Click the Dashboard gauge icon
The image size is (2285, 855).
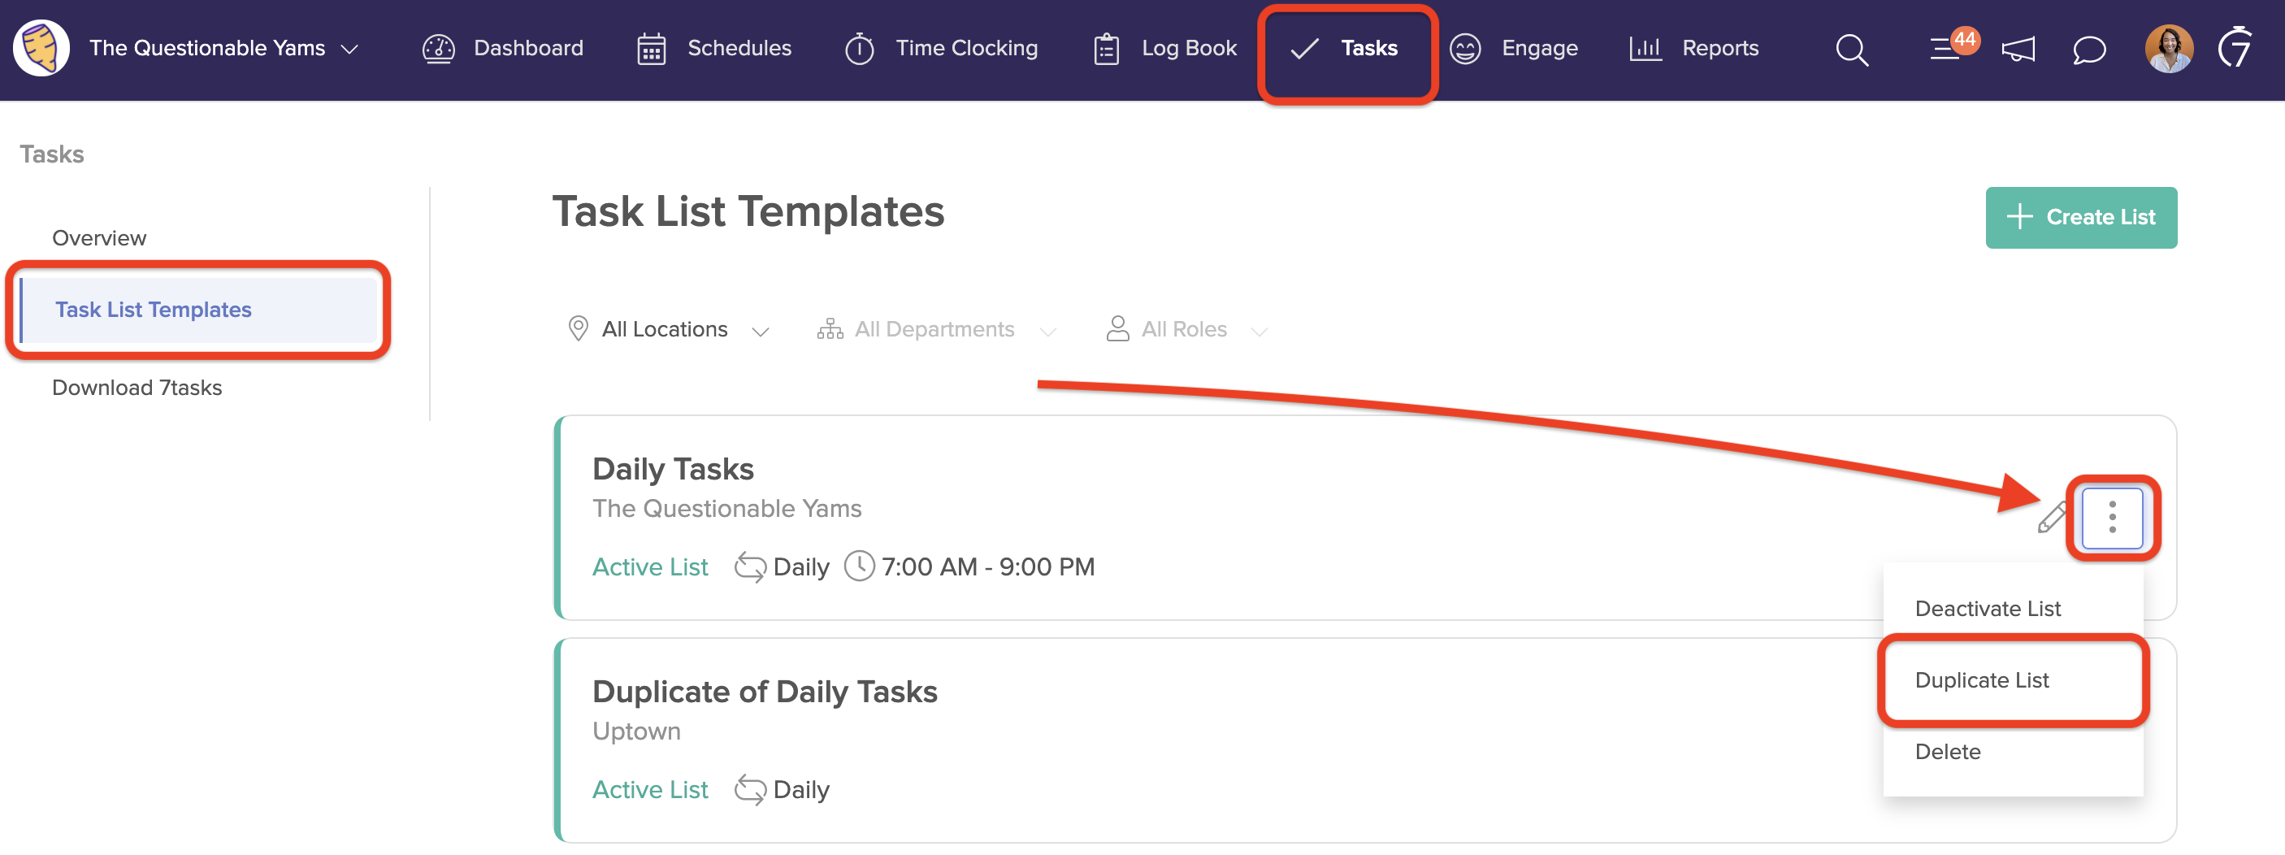pyautogui.click(x=438, y=49)
